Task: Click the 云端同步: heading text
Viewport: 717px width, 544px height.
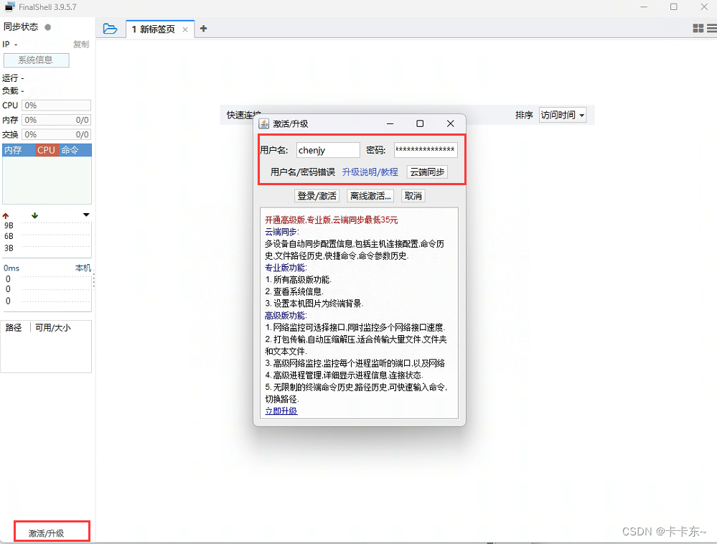Action: click(281, 233)
